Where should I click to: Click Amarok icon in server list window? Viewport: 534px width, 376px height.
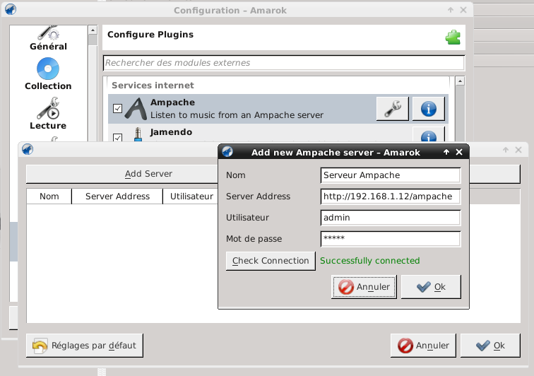pyautogui.click(x=28, y=149)
